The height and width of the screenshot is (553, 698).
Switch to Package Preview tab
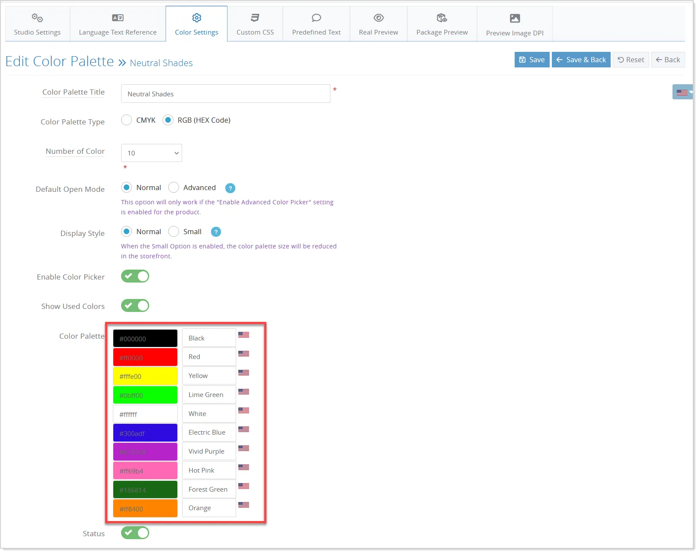click(442, 24)
